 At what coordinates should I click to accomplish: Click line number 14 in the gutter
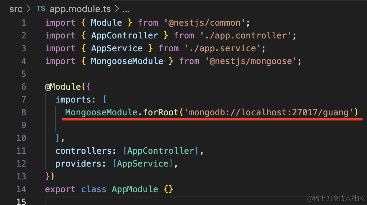(x=21, y=189)
